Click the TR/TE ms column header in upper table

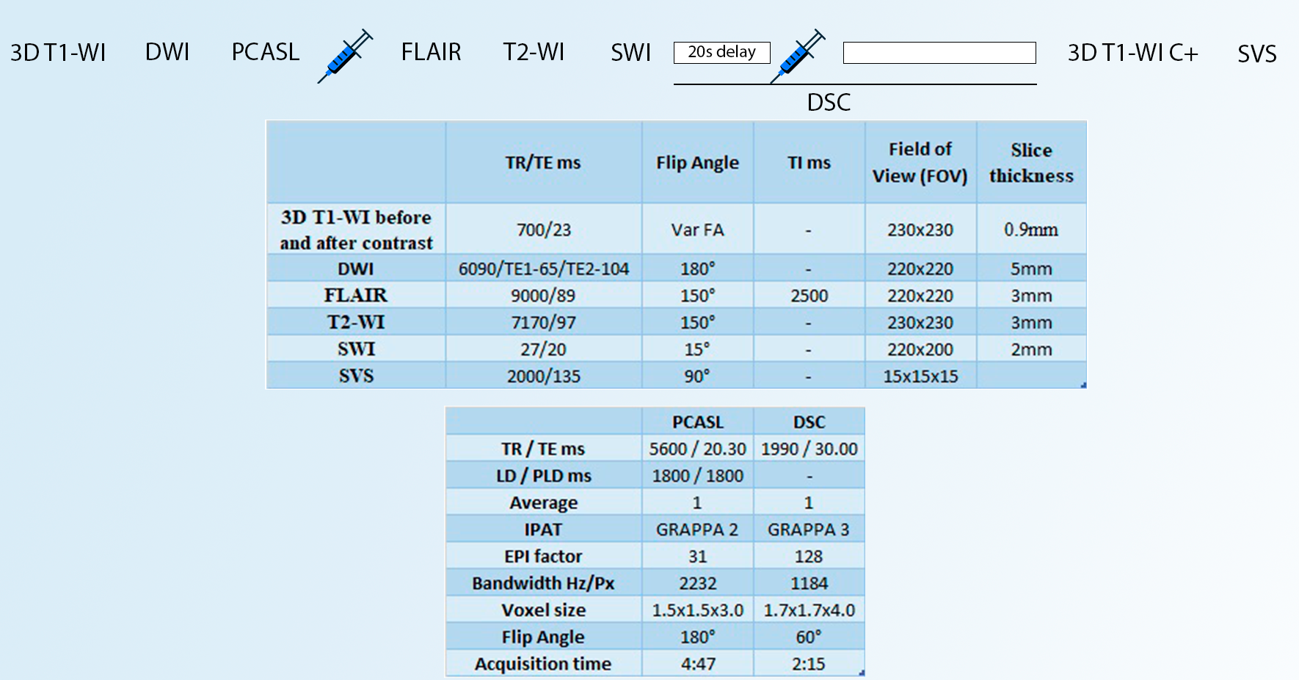(543, 163)
